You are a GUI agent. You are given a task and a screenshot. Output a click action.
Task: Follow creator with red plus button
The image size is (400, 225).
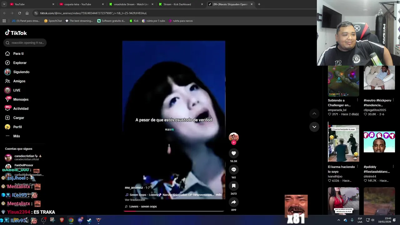point(233,142)
